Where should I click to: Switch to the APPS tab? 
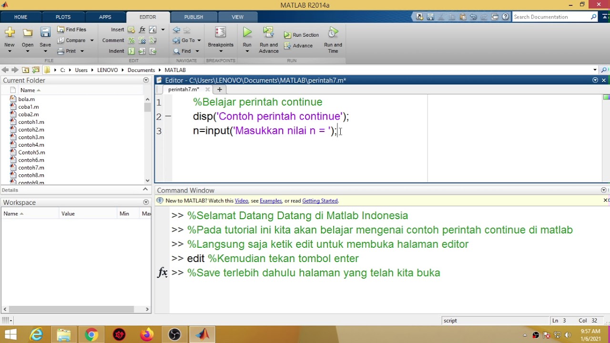(x=105, y=17)
